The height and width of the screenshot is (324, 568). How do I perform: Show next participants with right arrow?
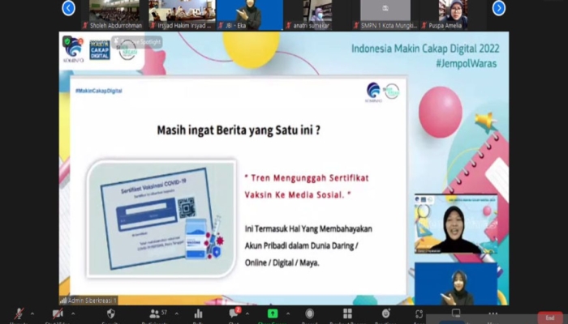click(x=499, y=8)
